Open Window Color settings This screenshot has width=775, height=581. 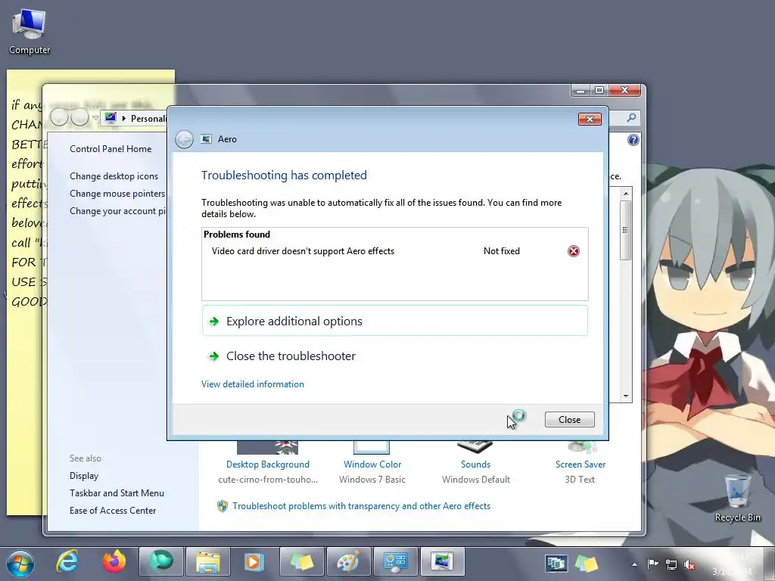[372, 464]
